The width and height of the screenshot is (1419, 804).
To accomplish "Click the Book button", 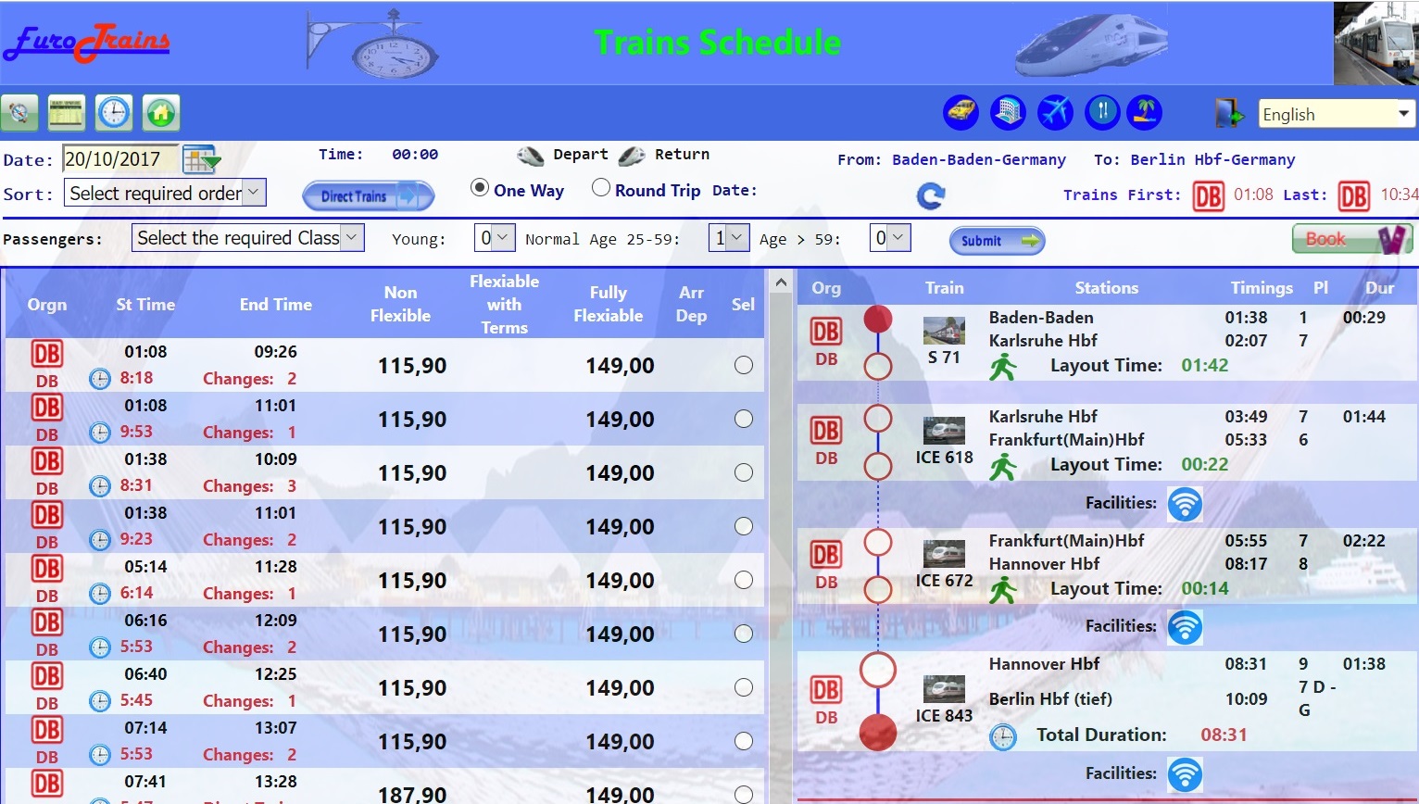I will (1352, 239).
